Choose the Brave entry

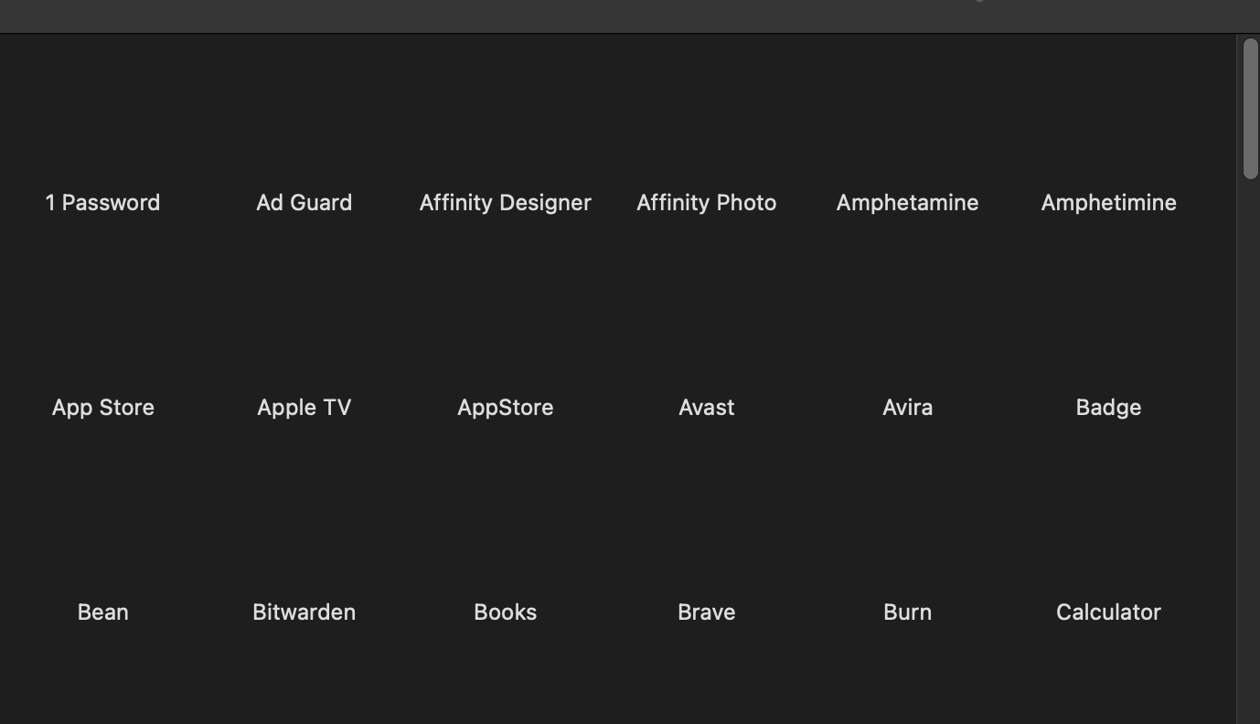coord(706,612)
